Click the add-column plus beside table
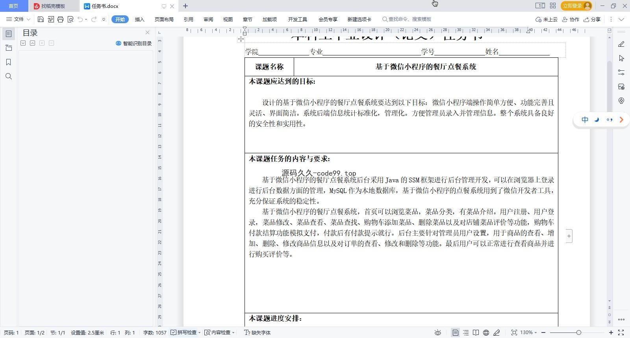Screen dimensions: 630x338 [569, 236]
